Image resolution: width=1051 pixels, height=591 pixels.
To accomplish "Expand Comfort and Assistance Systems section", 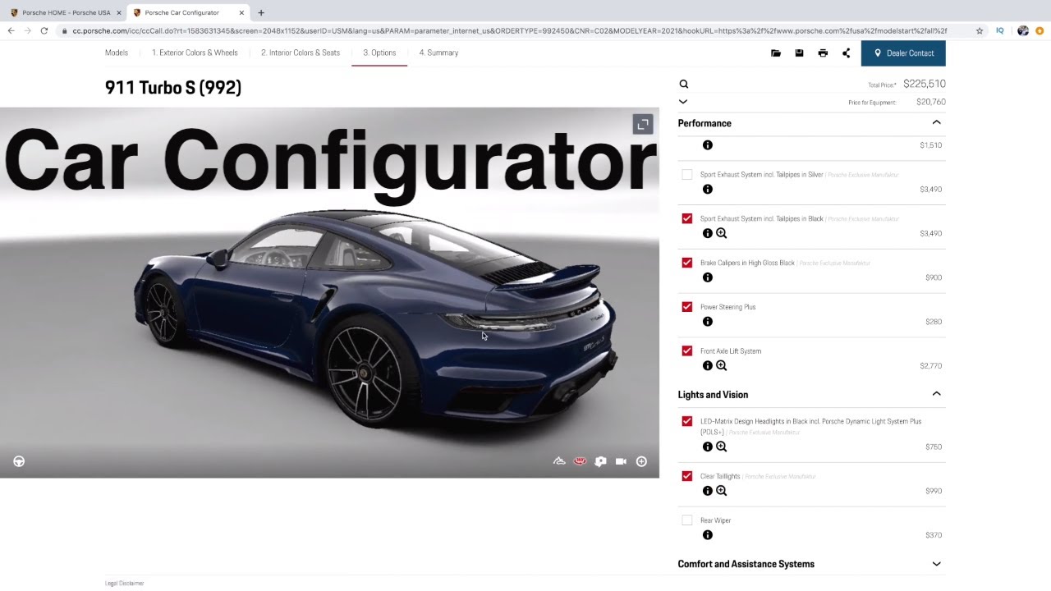I will [x=936, y=564].
